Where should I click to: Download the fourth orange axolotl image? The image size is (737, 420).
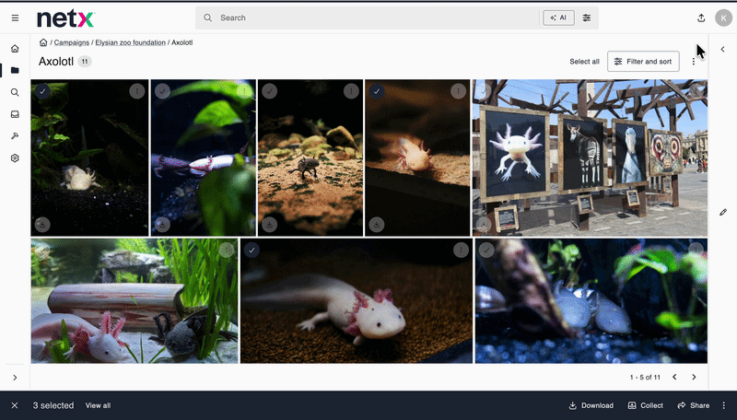click(x=377, y=225)
